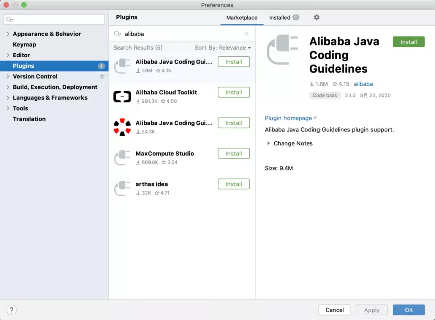Select Translation in settings tree
This screenshot has height=320, width=435.
(29, 119)
